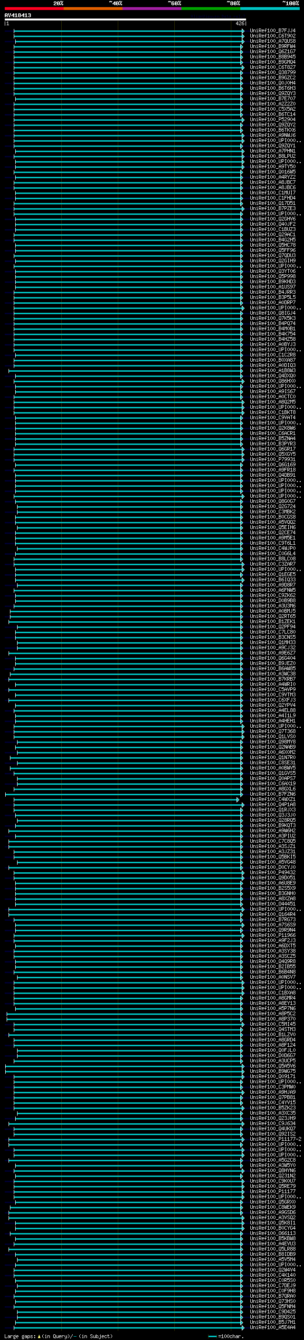
Task: Select the label UniRef100_Q7K5K3
Action: point(272,318)
